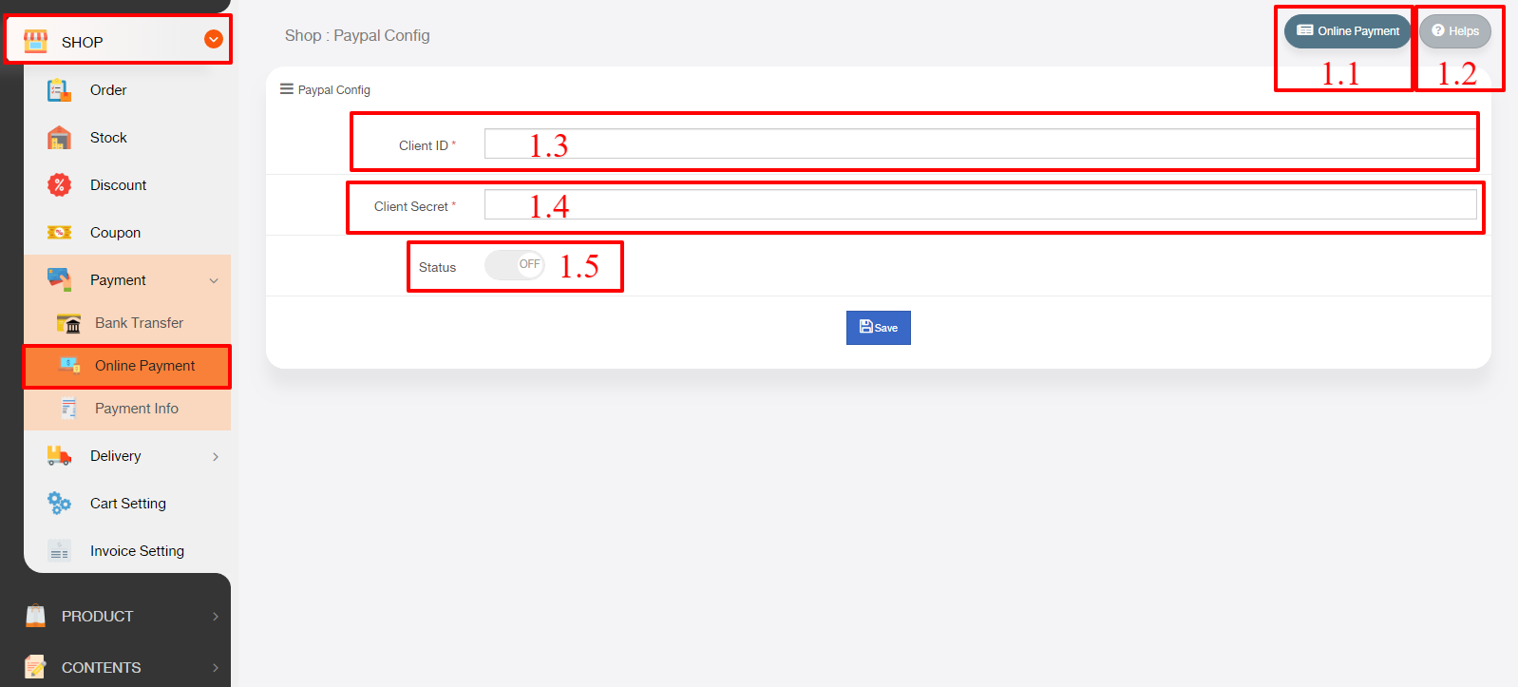Expand the Delivery submenu arrow
The height and width of the screenshot is (687, 1518).
pos(216,457)
